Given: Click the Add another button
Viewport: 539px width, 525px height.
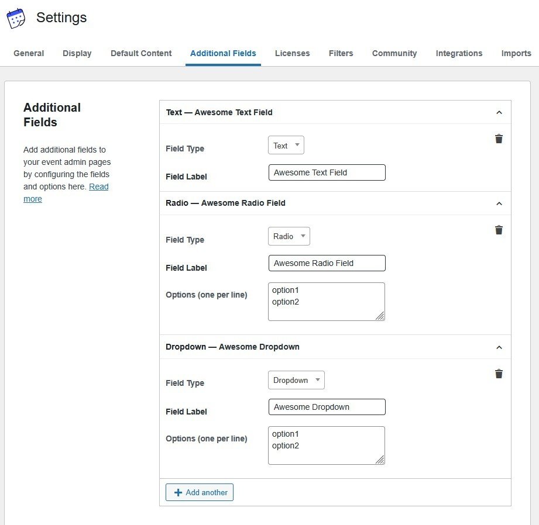Looking at the screenshot, I should coord(200,492).
